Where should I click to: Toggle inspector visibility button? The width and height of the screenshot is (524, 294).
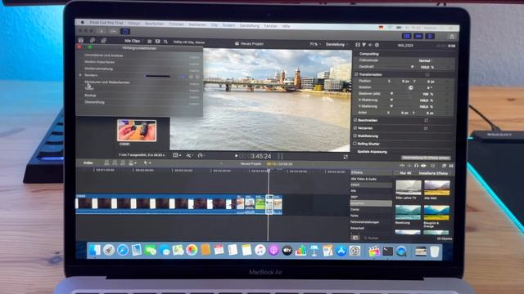430,36
